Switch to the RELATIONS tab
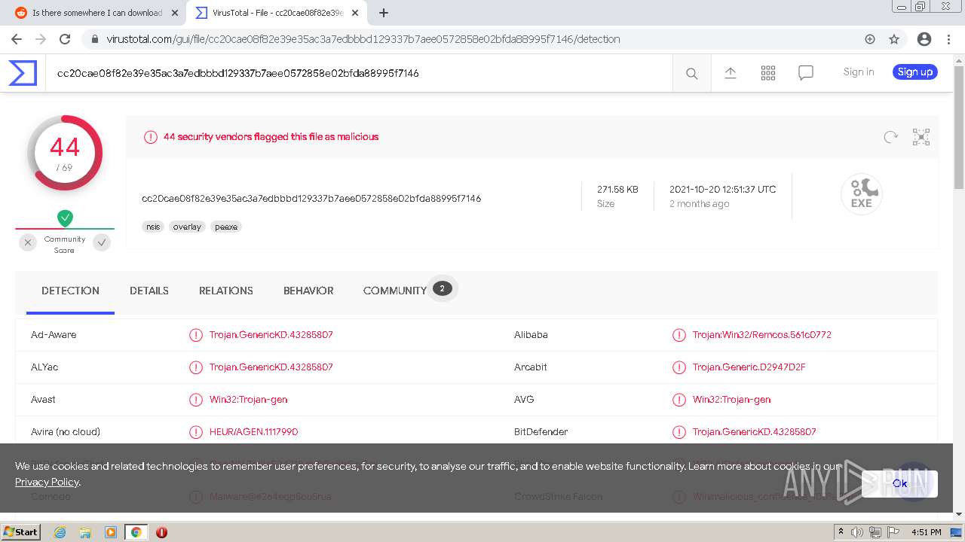The image size is (965, 542). coord(226,291)
